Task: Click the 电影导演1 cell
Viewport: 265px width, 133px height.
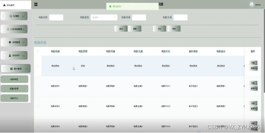Action: pos(111,86)
